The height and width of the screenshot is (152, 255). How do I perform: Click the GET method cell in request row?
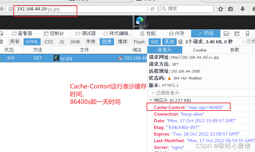click(38, 58)
